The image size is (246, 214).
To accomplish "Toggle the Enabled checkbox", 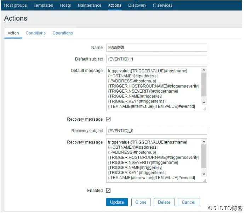I will pyautogui.click(x=108, y=191).
